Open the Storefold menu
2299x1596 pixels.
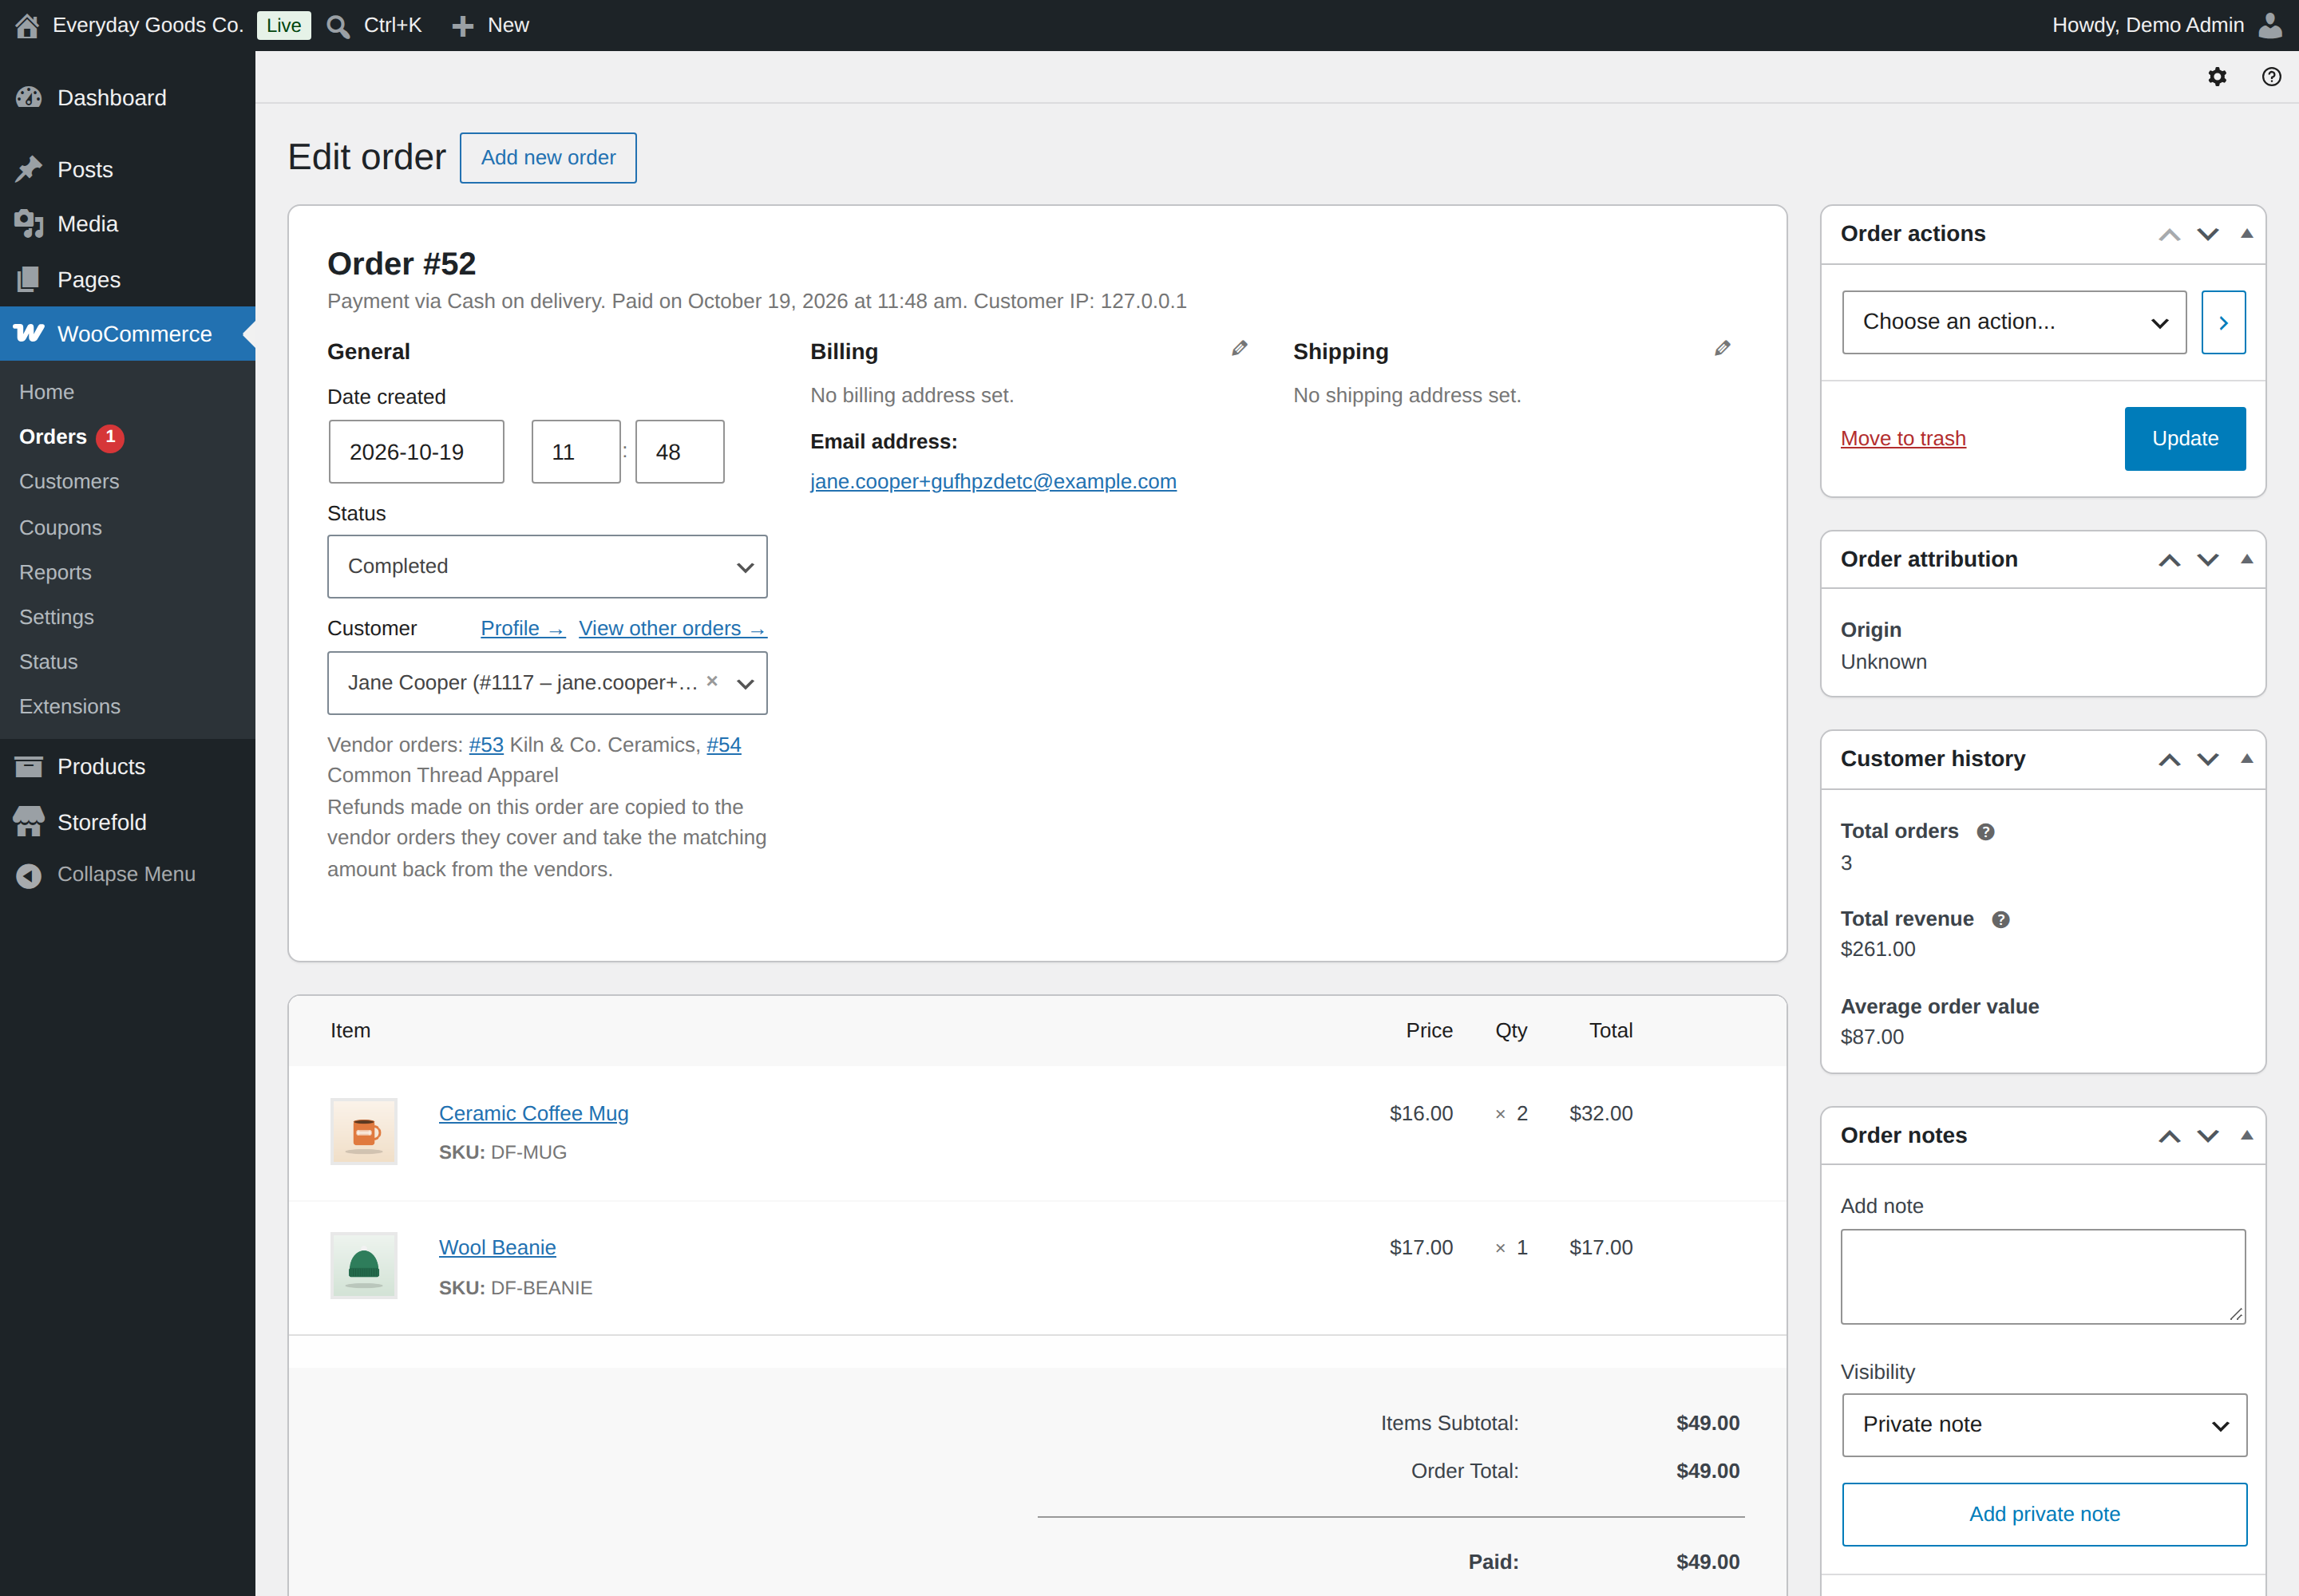click(x=127, y=822)
